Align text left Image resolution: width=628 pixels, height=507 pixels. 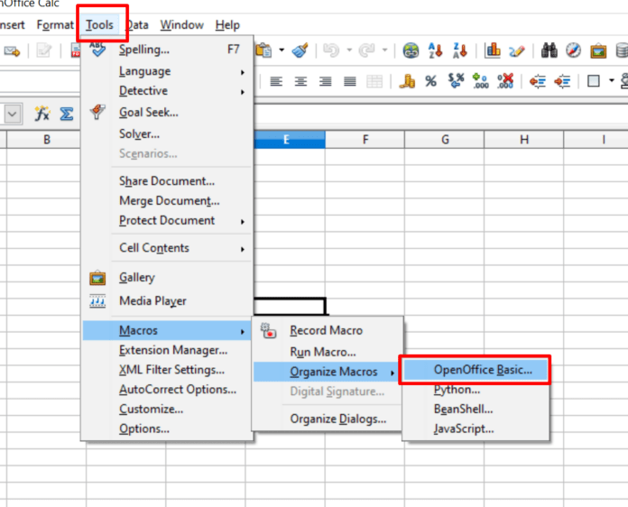[276, 82]
